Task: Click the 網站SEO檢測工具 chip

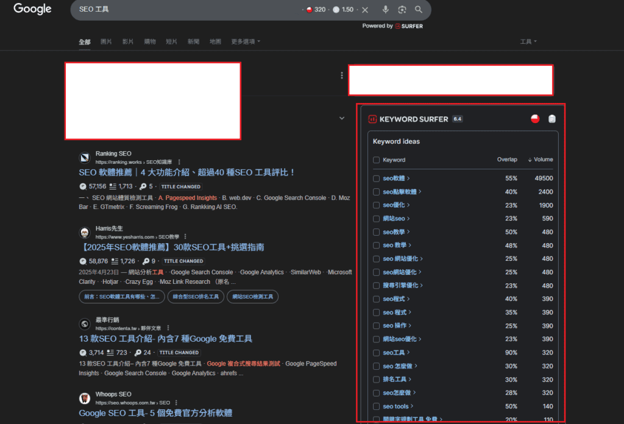Action: click(253, 297)
